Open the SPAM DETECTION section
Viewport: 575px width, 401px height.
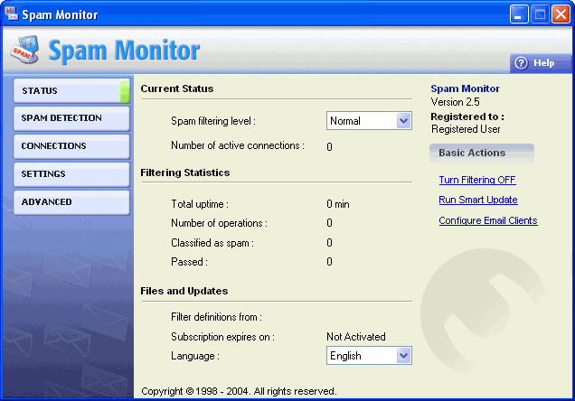[x=71, y=118]
